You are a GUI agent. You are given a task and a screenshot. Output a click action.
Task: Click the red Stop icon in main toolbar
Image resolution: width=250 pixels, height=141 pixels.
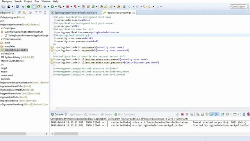click(x=68, y=7)
